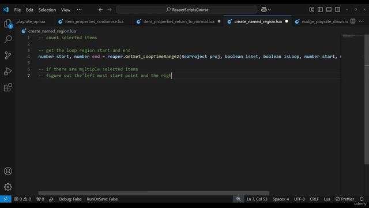Click the minimap preview
This screenshot has height=208, width=369.
click(x=352, y=36)
